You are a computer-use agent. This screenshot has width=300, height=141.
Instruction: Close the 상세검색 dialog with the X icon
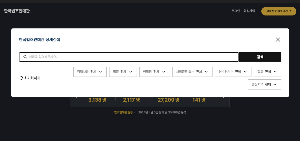click(278, 39)
